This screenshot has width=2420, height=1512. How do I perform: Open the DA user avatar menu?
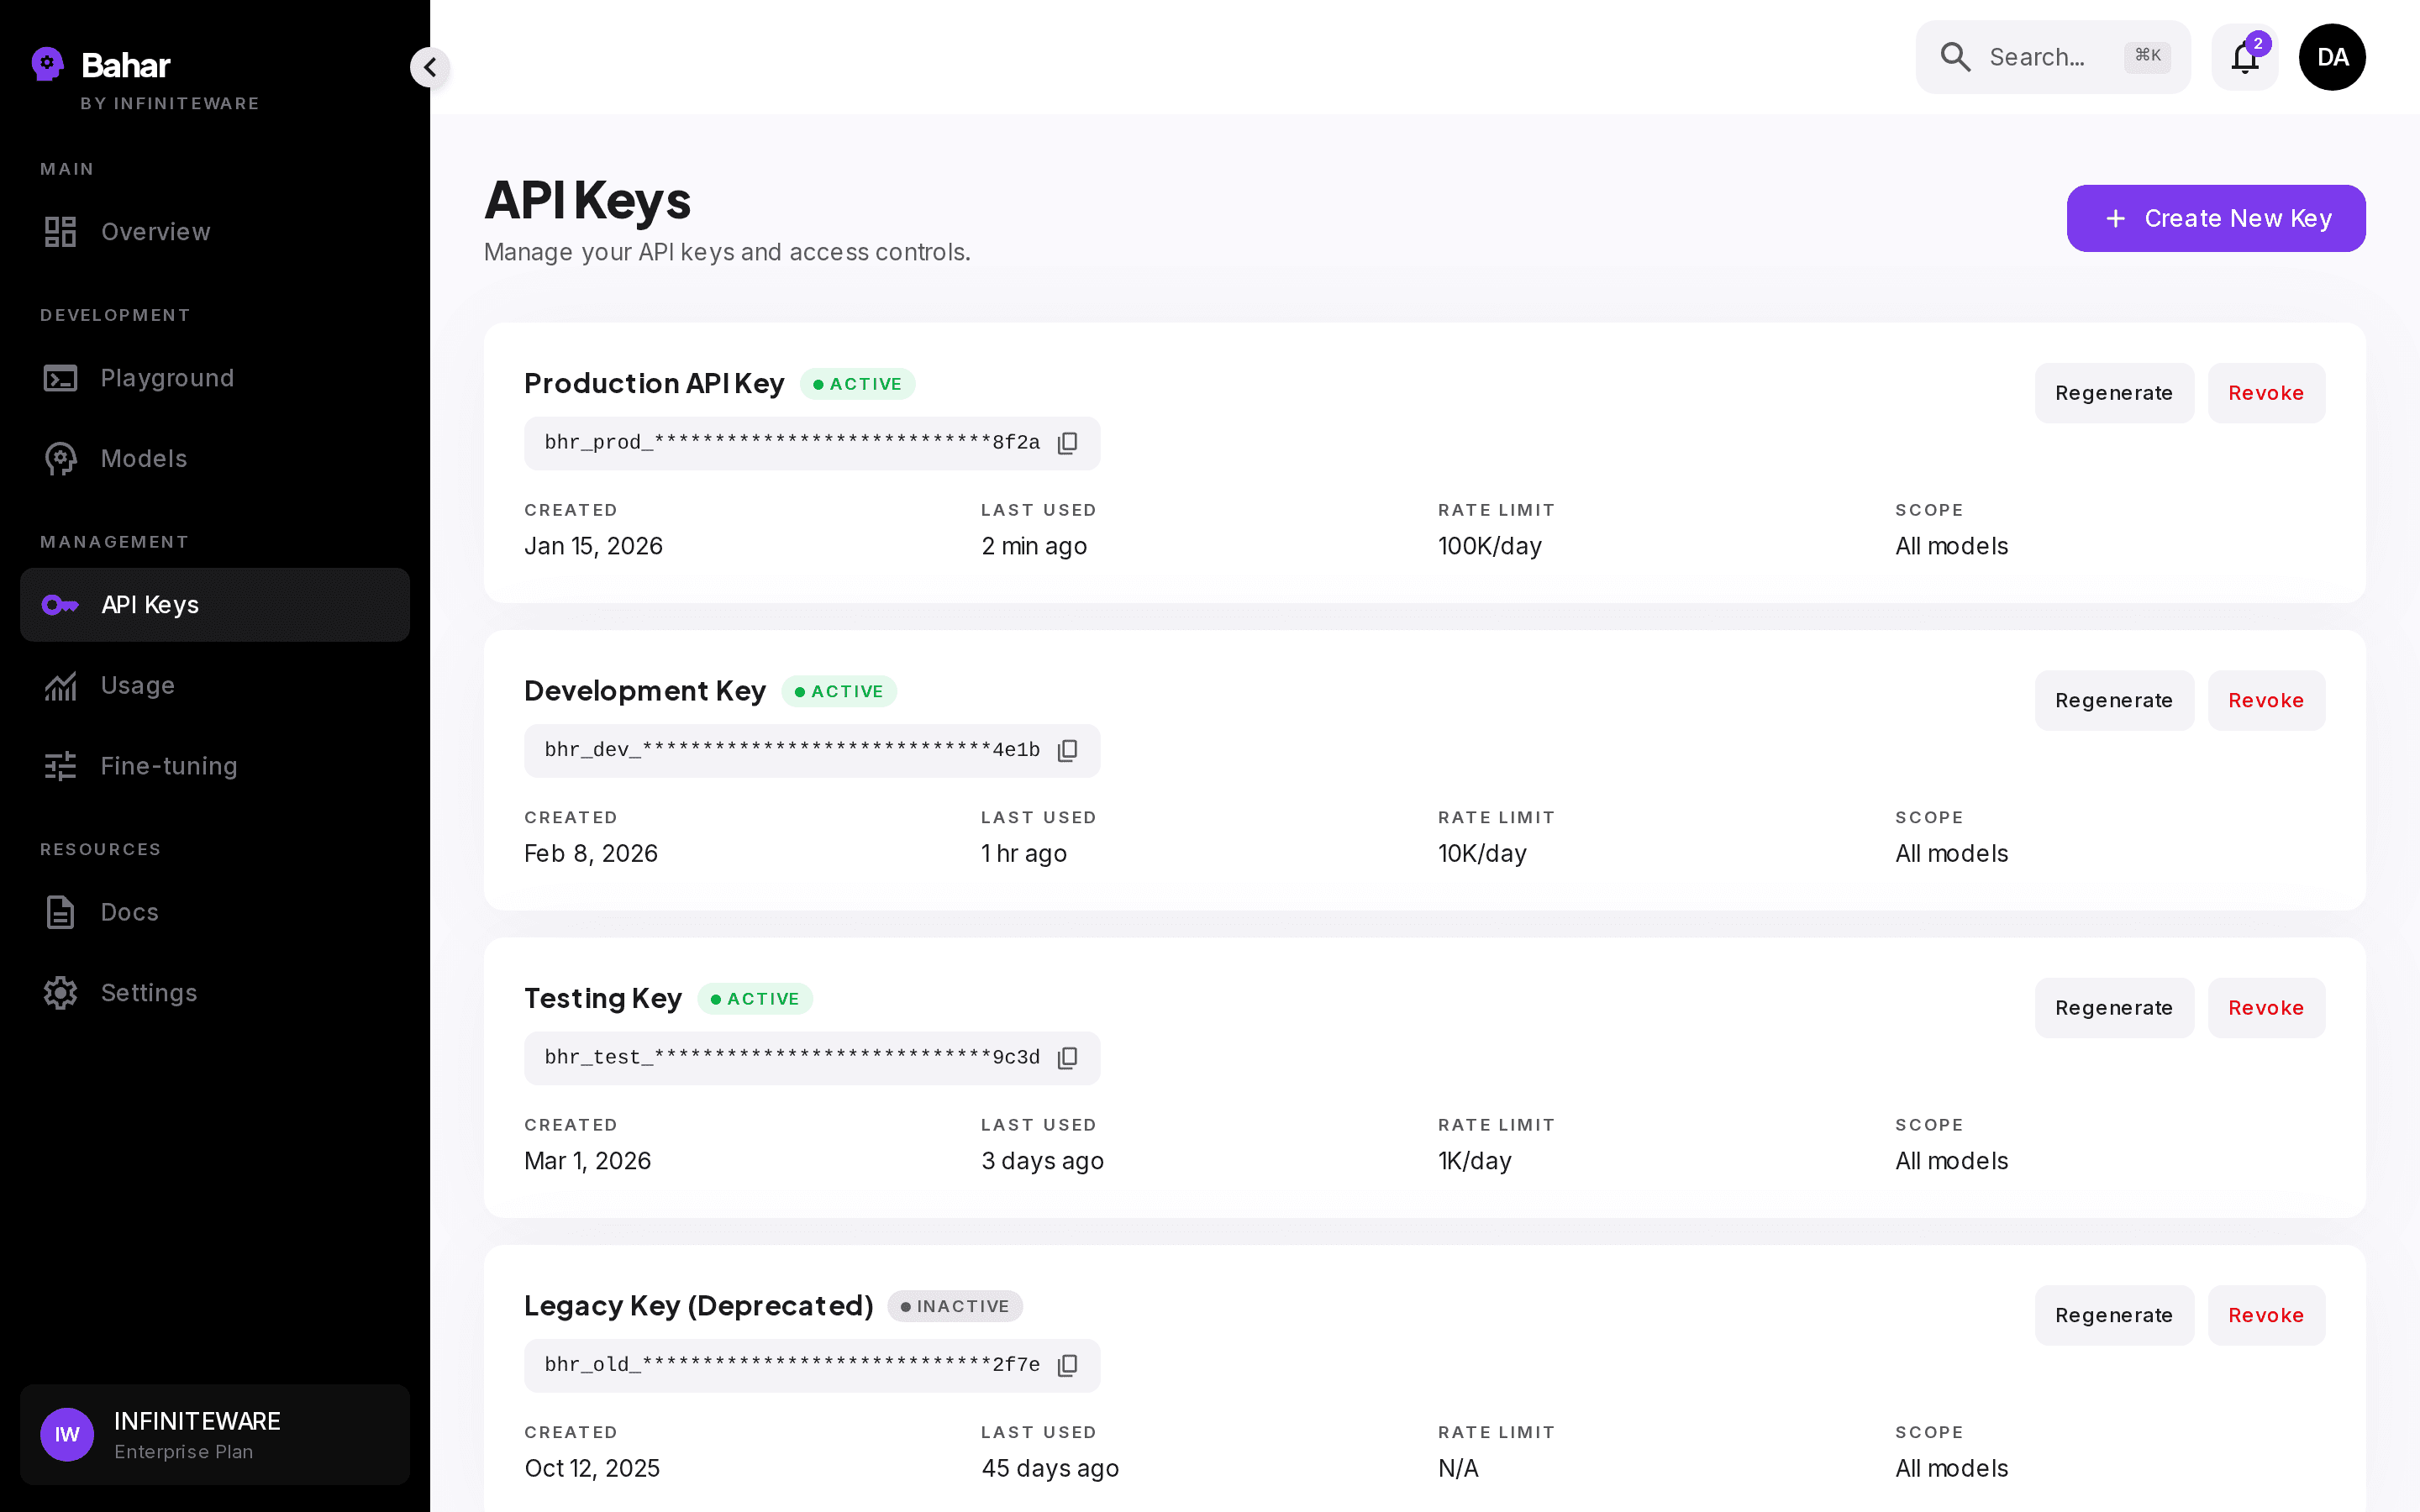pyautogui.click(x=2332, y=57)
